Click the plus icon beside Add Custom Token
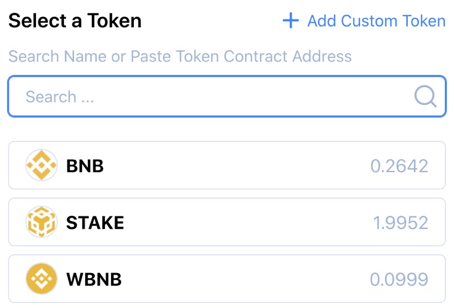455x308 pixels. [291, 21]
